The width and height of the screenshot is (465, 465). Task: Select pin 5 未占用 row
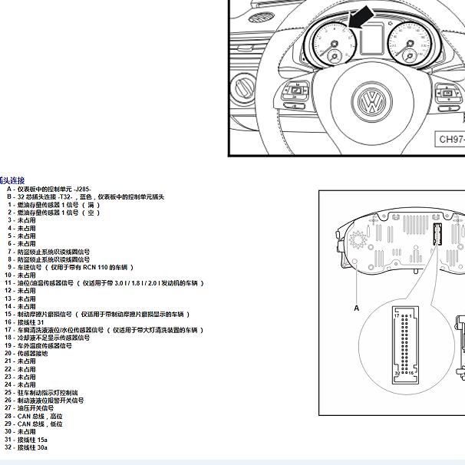(x=21, y=236)
